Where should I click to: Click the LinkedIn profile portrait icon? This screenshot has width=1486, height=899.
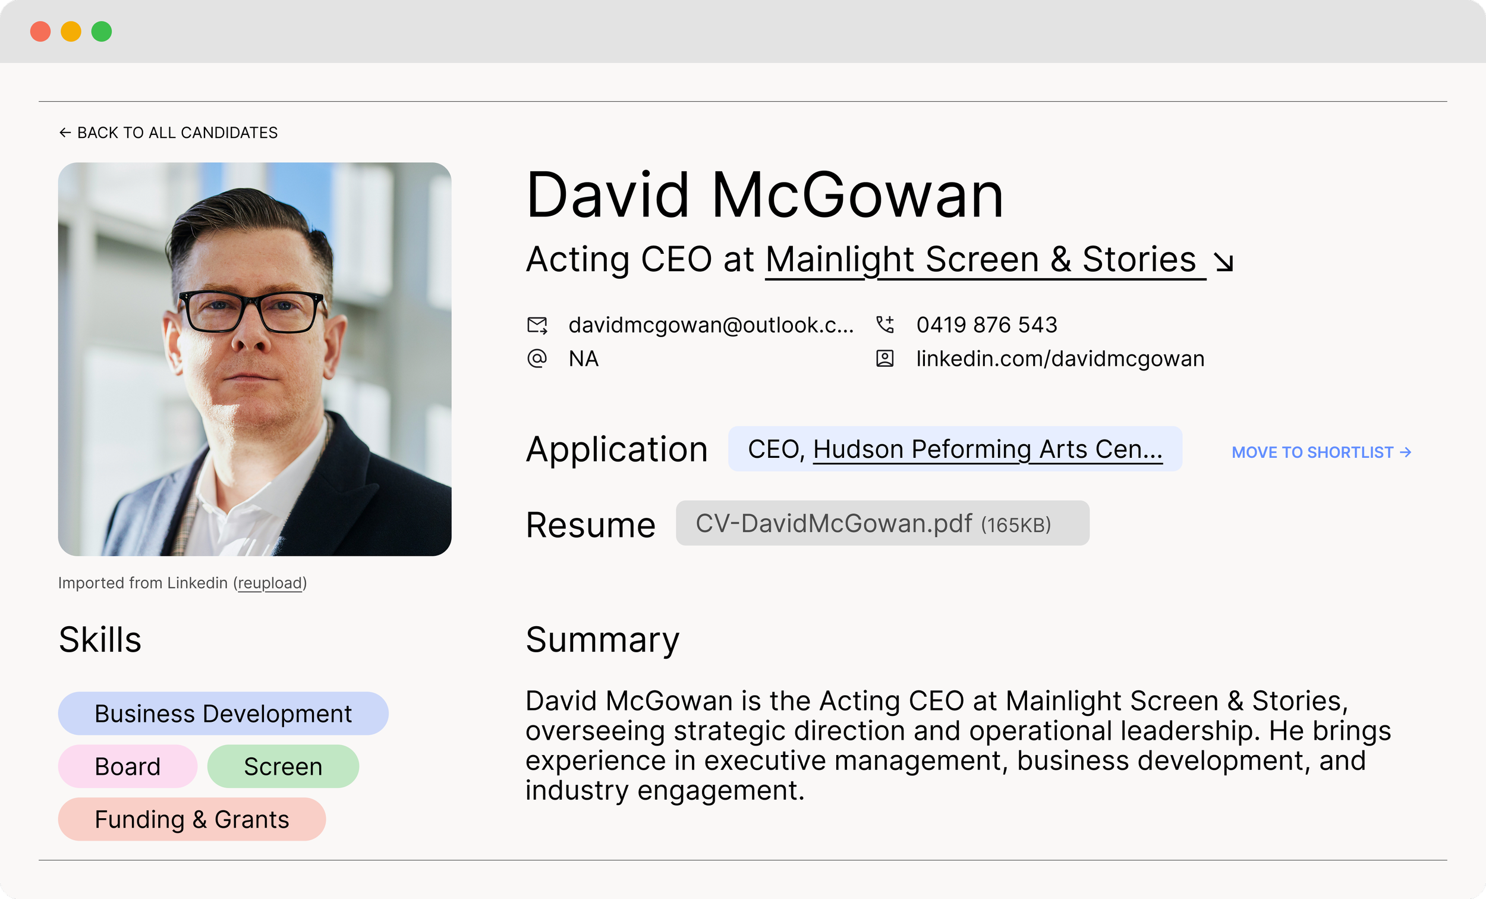[x=884, y=359]
